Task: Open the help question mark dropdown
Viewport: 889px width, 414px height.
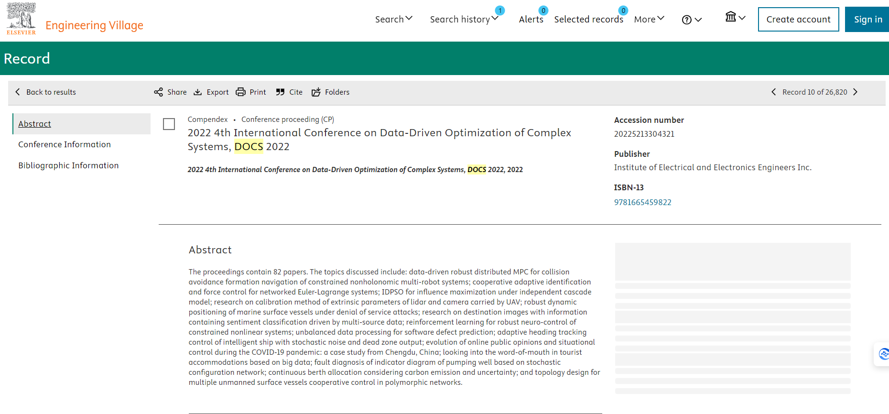Action: (x=692, y=20)
